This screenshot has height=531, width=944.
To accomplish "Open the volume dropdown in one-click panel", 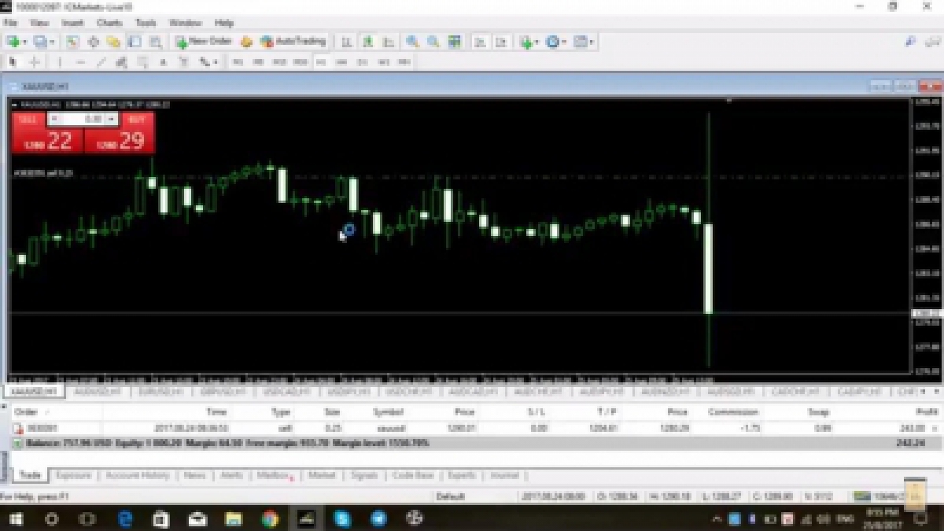I will pyautogui.click(x=112, y=119).
